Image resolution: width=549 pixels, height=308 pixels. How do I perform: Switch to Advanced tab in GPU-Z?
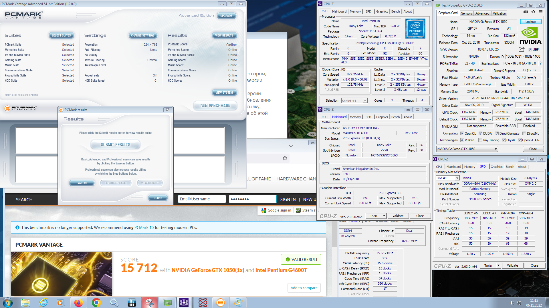[x=482, y=13]
